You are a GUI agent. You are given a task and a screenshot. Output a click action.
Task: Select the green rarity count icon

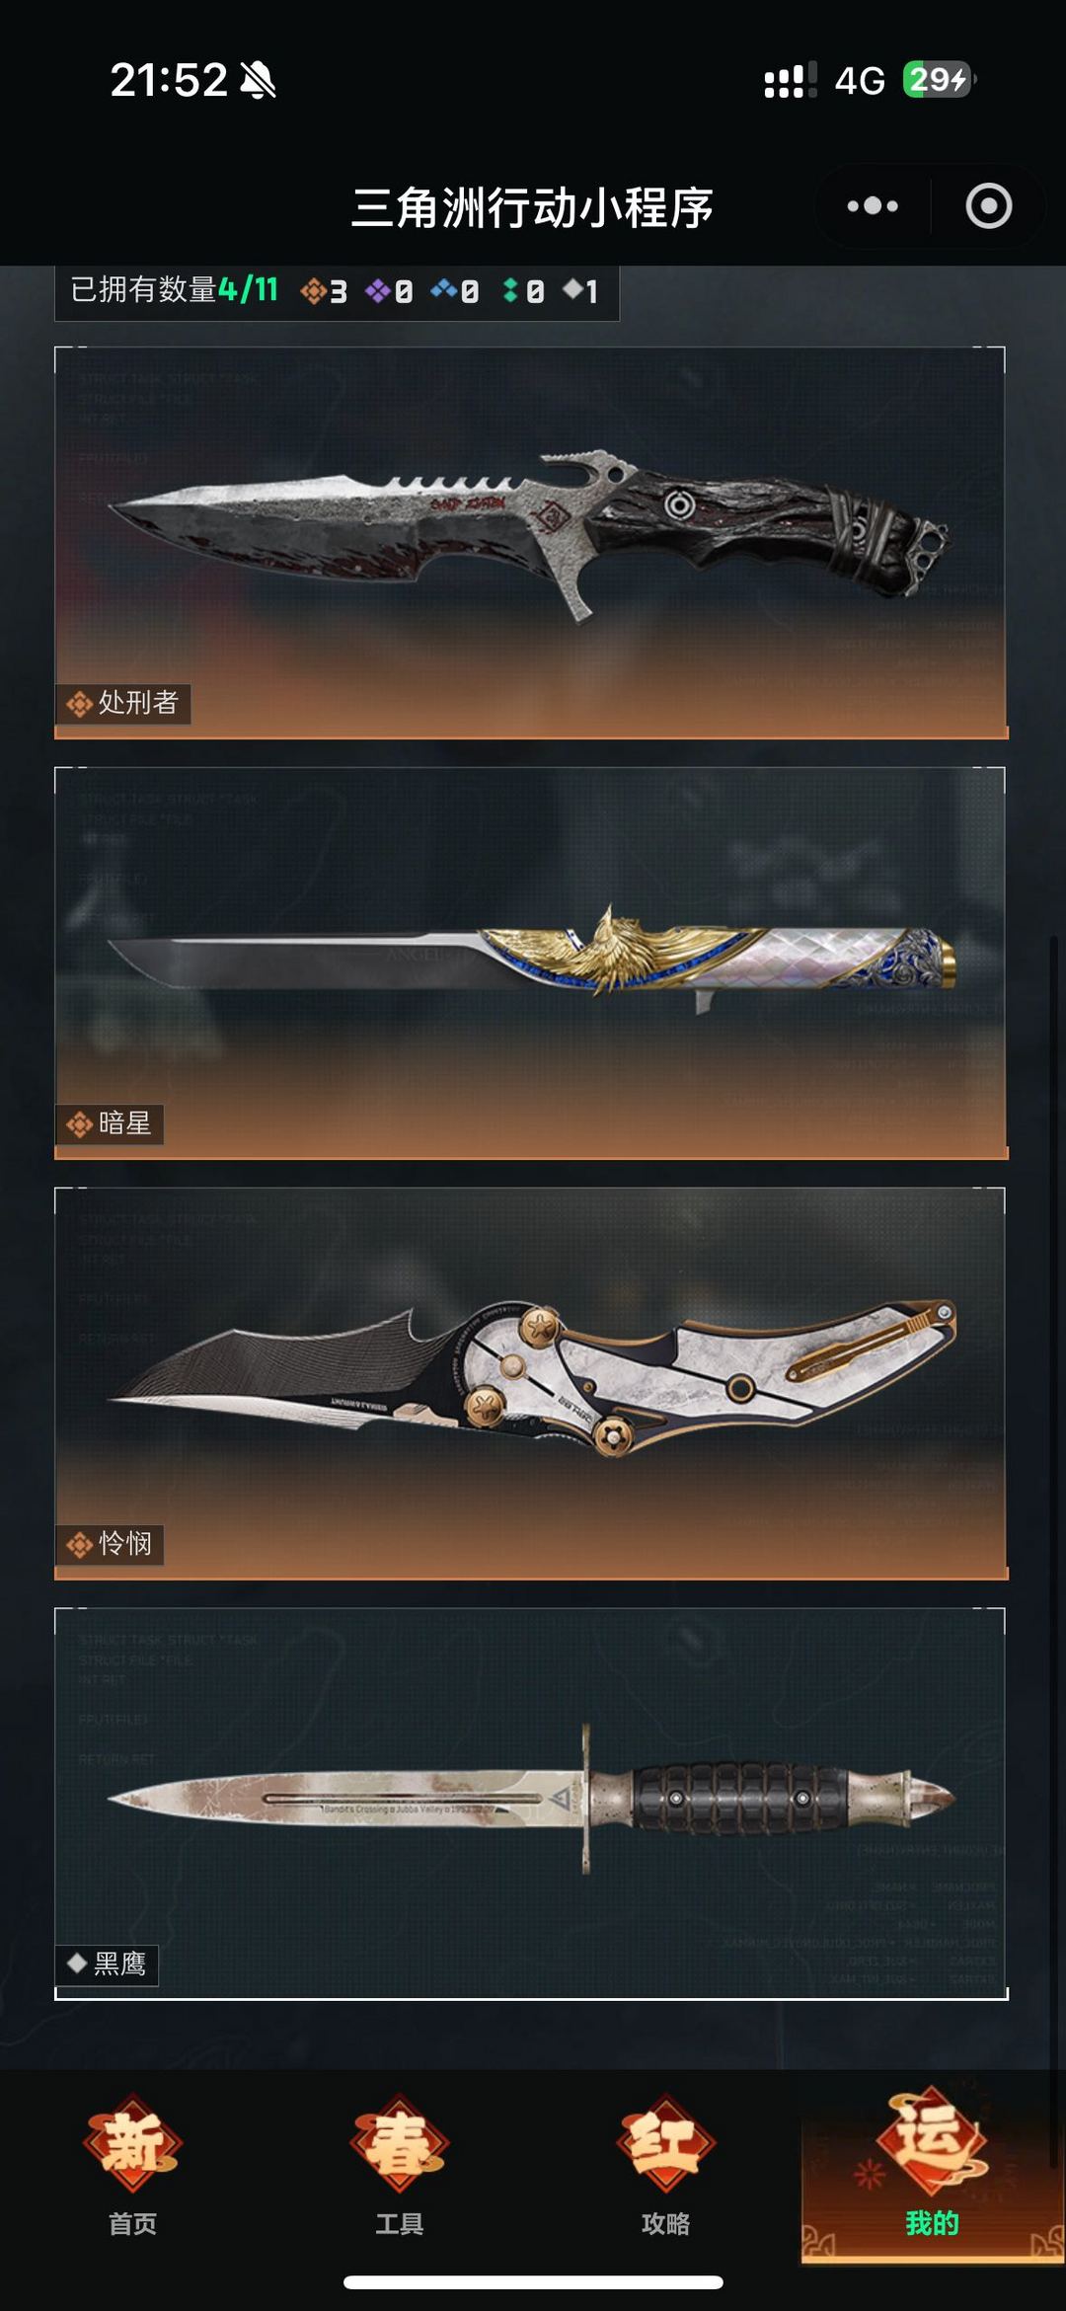(510, 290)
